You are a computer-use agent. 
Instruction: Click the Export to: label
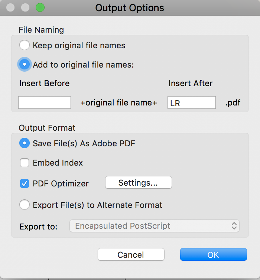[x=38, y=226]
